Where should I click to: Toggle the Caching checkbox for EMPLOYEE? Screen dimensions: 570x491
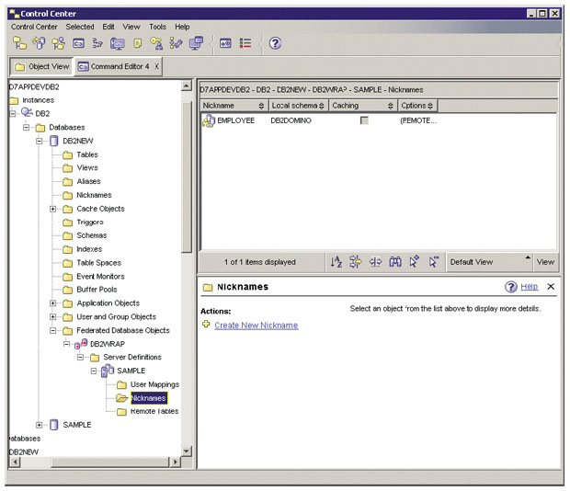pos(364,120)
